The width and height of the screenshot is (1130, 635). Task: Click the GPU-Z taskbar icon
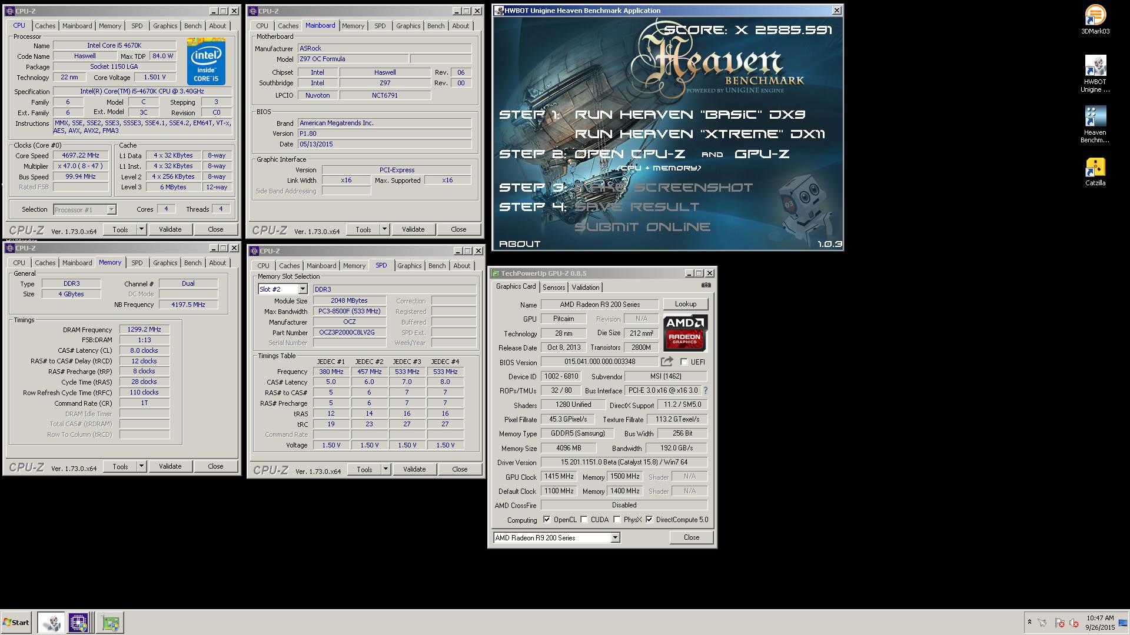[110, 623]
